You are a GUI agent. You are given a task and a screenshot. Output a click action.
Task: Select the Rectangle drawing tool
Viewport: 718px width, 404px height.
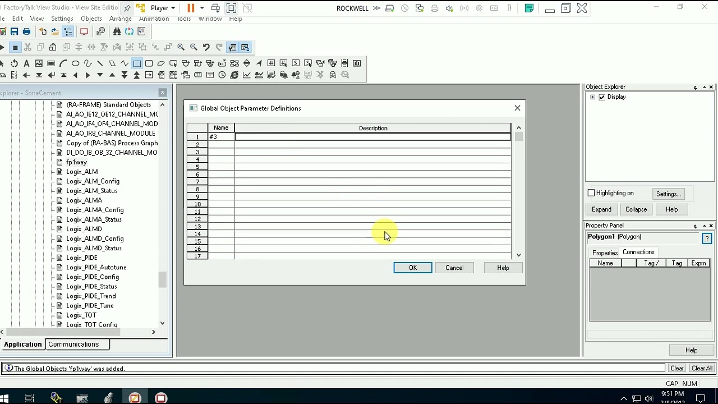[x=137, y=63]
